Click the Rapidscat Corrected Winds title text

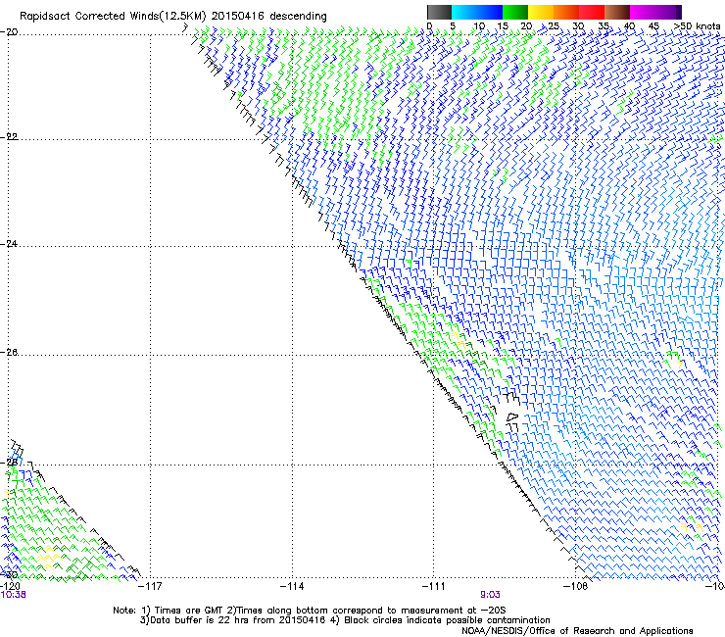pyautogui.click(x=173, y=16)
